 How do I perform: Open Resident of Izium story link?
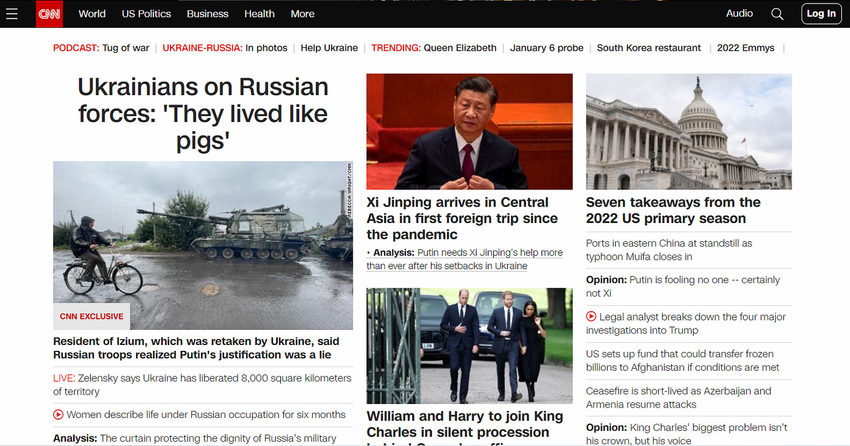coord(196,348)
